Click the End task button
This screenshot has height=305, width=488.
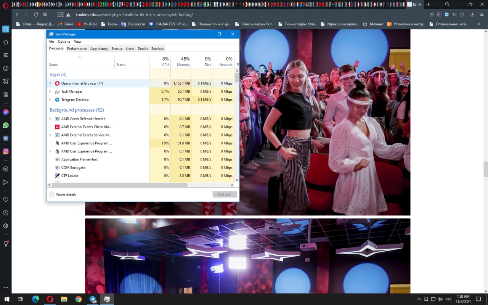coord(224,194)
